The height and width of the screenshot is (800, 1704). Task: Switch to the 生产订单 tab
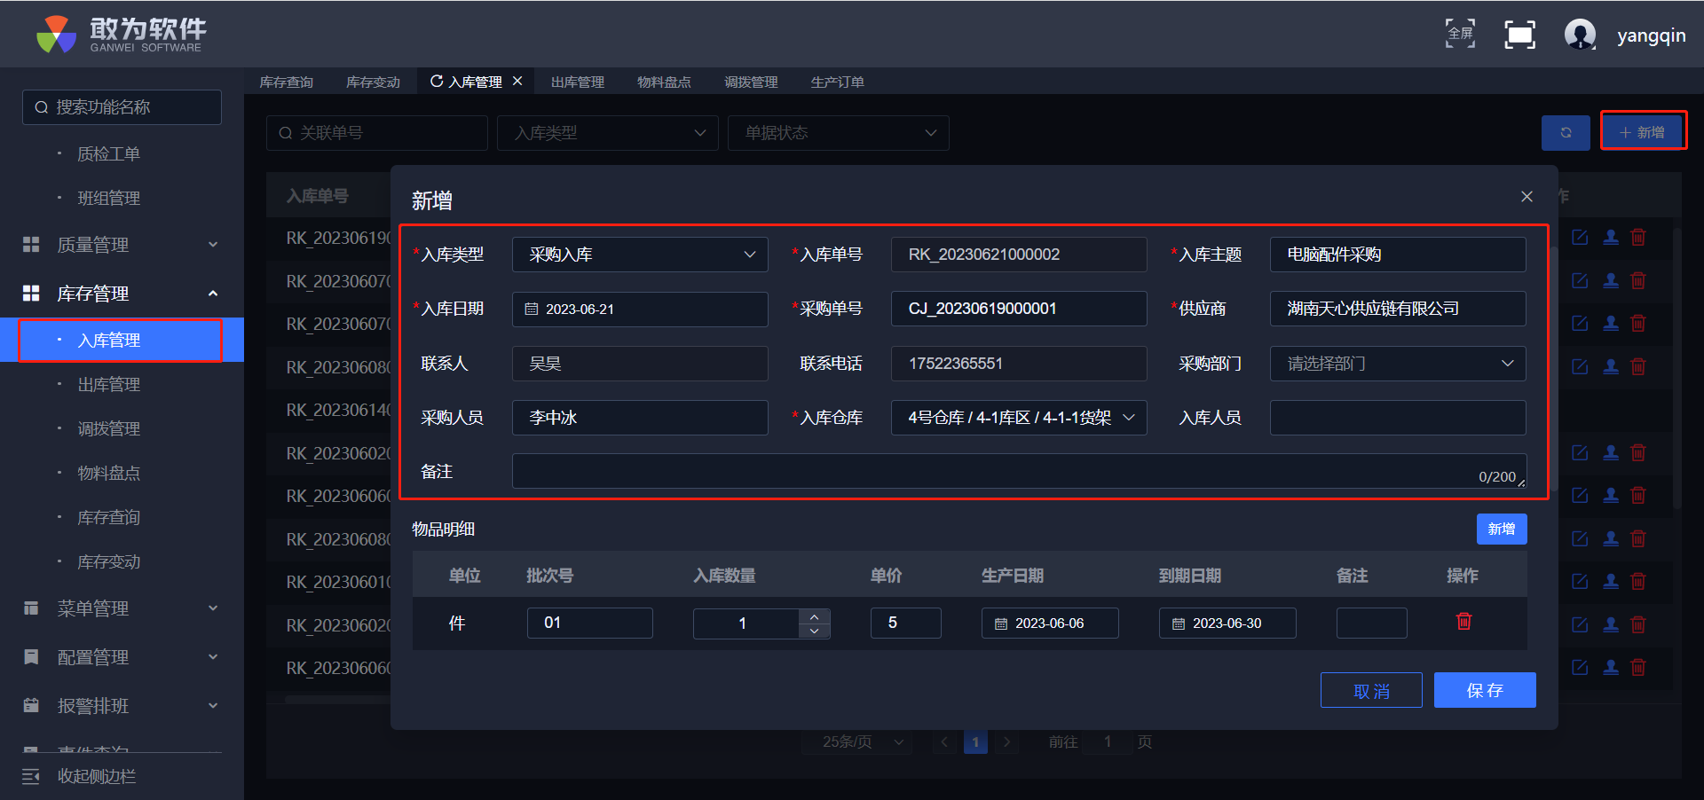(837, 82)
